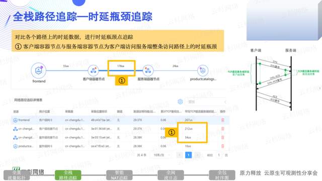This screenshot has width=322, height=181.
Task: Click the page jump number field
Action: point(219,155)
